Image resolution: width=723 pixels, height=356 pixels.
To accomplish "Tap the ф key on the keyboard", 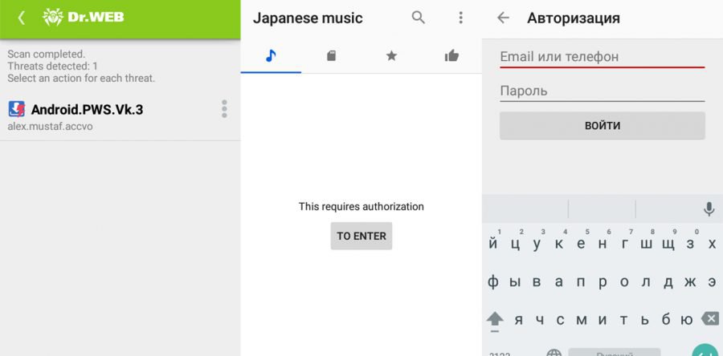I will pyautogui.click(x=493, y=282).
